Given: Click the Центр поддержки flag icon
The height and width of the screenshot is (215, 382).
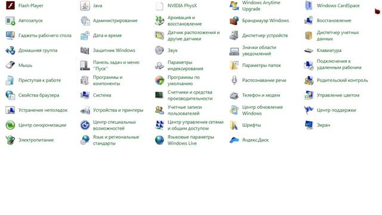Looking at the screenshot, I should [x=309, y=110].
